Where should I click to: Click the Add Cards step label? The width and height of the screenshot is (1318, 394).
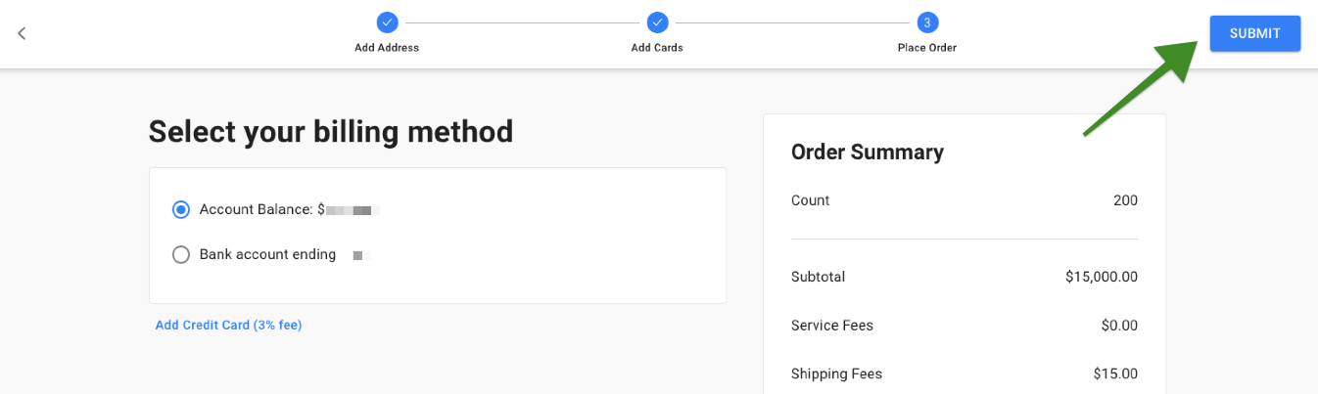(x=657, y=48)
